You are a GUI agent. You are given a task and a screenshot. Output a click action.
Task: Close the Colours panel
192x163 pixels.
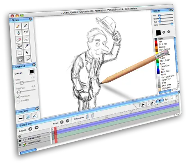coord(172,10)
